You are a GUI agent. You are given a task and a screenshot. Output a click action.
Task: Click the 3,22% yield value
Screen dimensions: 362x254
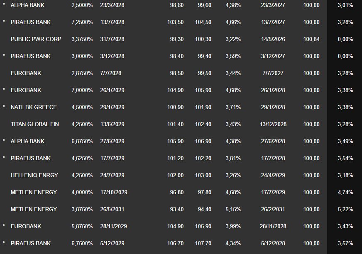233,39
